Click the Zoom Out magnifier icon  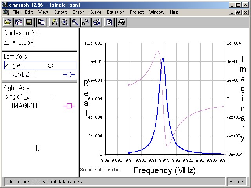(x=75, y=22)
